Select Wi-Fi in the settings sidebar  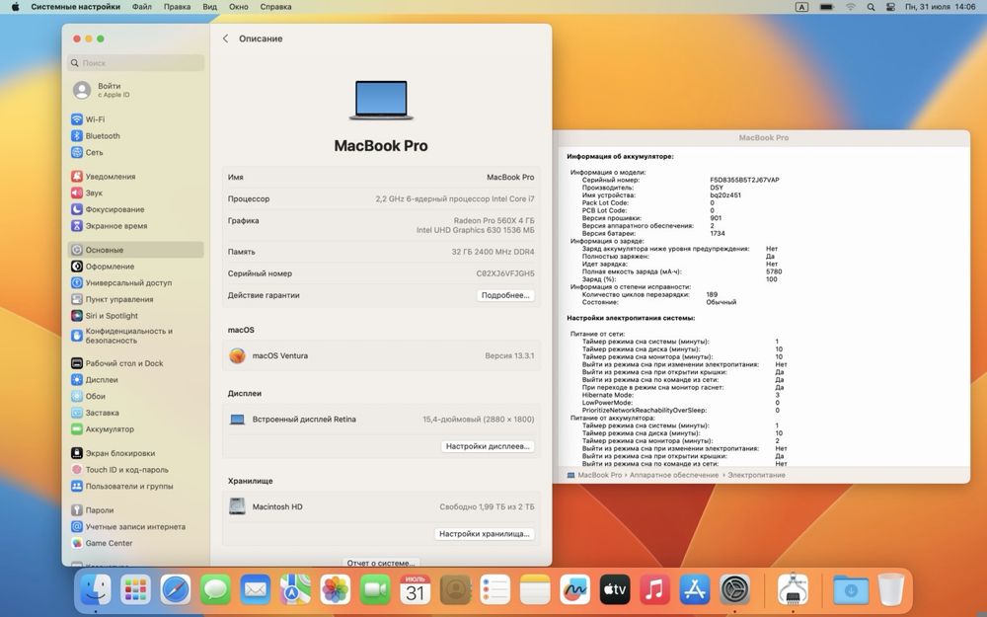pyautogui.click(x=135, y=119)
